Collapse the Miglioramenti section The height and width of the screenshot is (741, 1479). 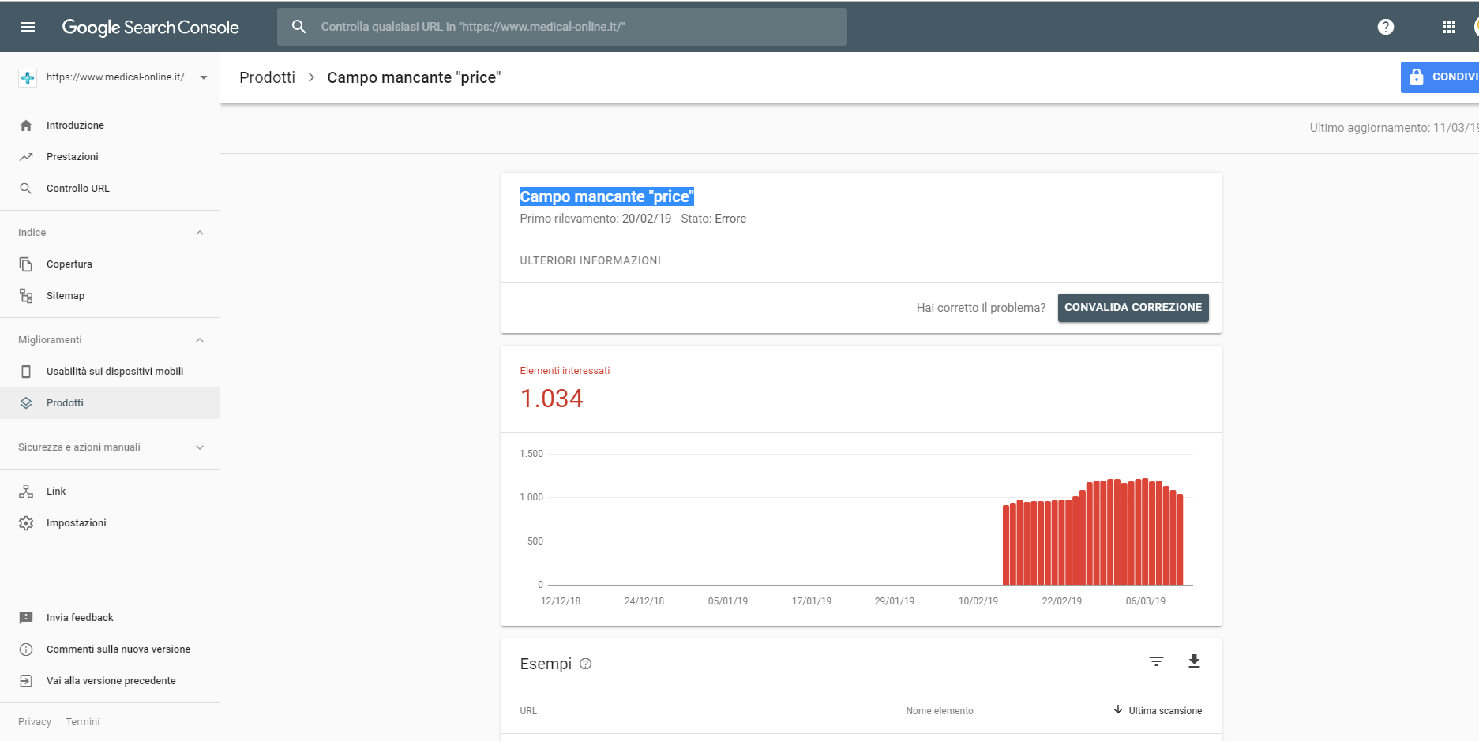coord(200,340)
